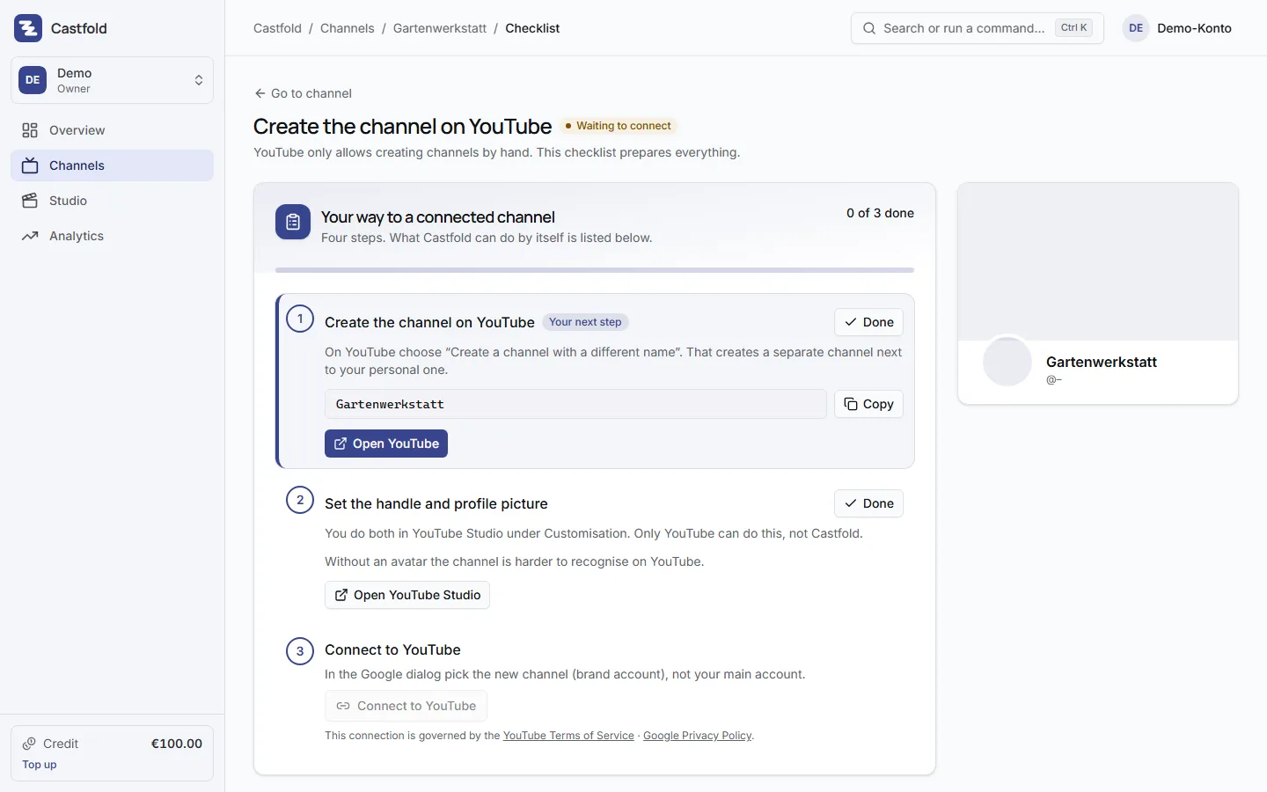This screenshot has height=792, width=1267.
Task: Open the Demo workspace switcher chevron
Action: (x=199, y=80)
